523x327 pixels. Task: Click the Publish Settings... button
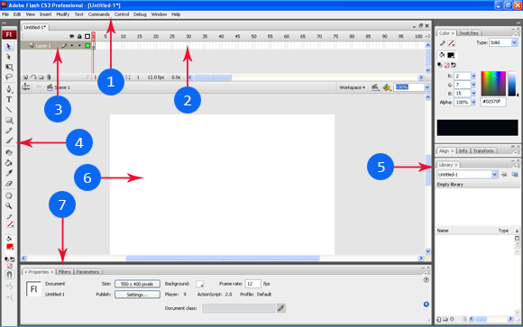(137, 295)
